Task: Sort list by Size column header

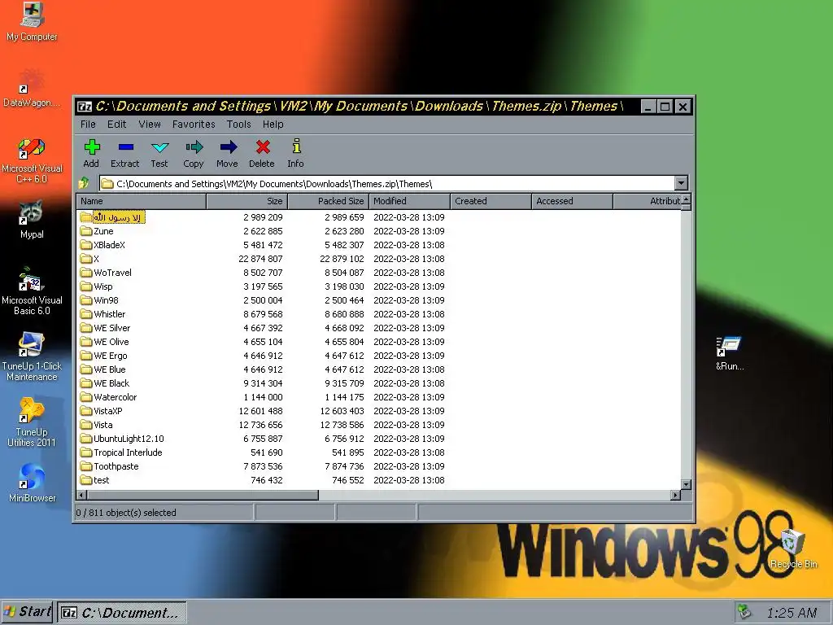Action: point(247,201)
